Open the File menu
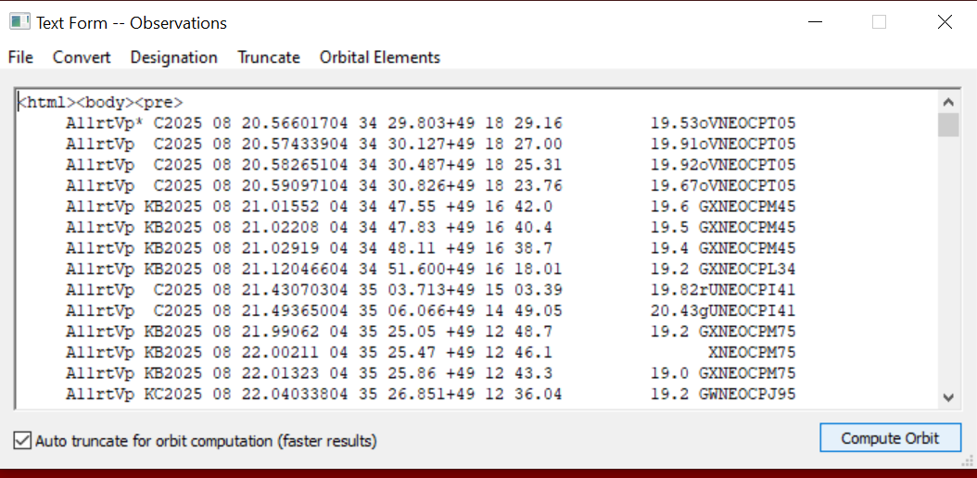The image size is (977, 478). click(x=20, y=57)
